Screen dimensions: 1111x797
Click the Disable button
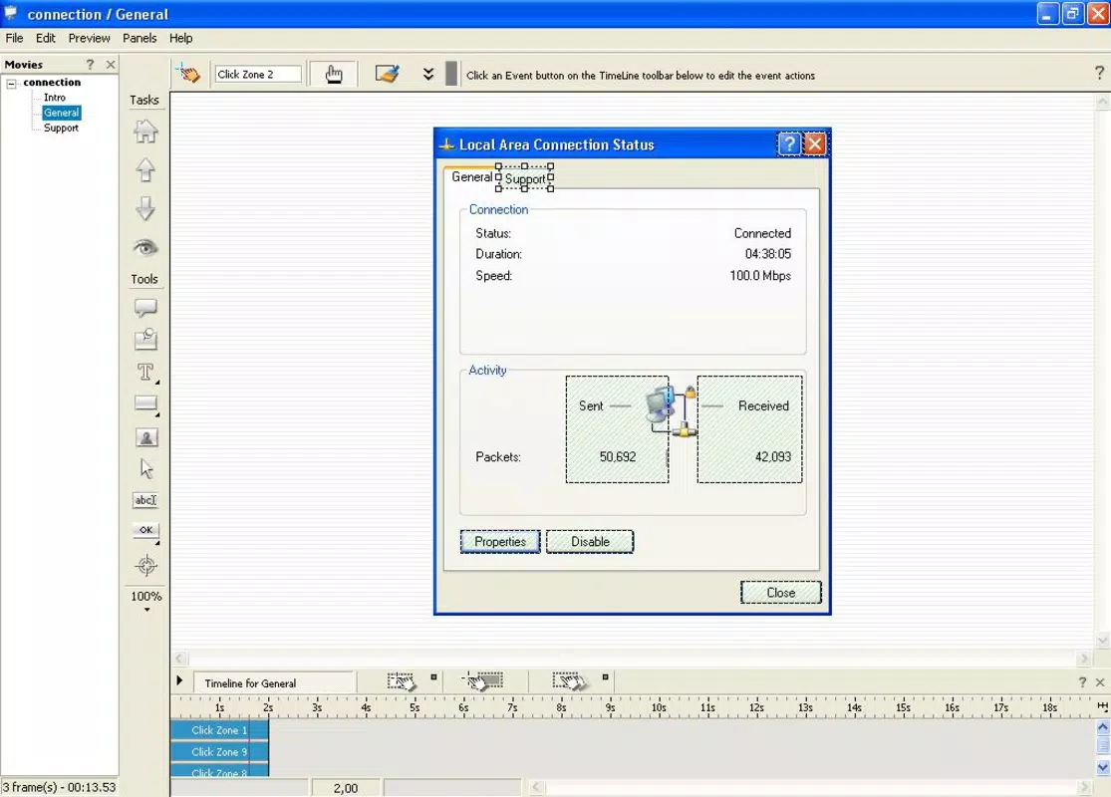pos(590,541)
